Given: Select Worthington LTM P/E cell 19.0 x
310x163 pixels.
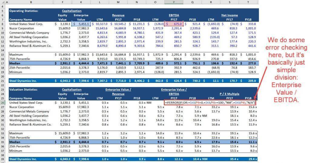Looking at the screenshot, I should point(211,120).
